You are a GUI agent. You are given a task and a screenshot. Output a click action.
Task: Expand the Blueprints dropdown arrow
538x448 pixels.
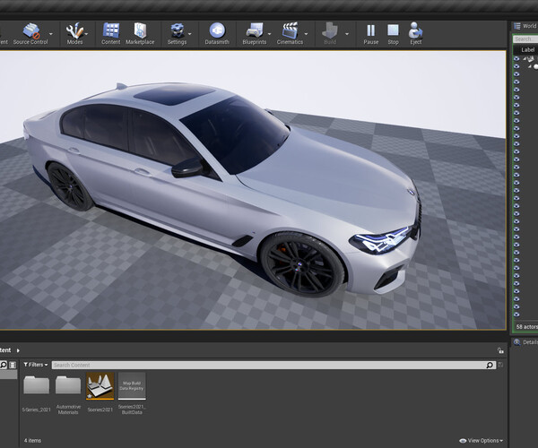pyautogui.click(x=269, y=34)
